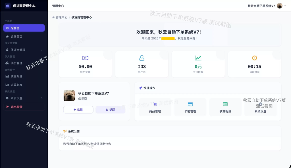Open 订单列表 from the sidebar
291x168 pixels.
click(x=24, y=85)
